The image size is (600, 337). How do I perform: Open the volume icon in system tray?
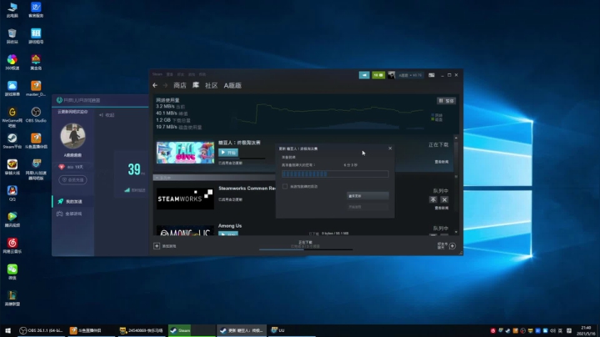pyautogui.click(x=552, y=330)
